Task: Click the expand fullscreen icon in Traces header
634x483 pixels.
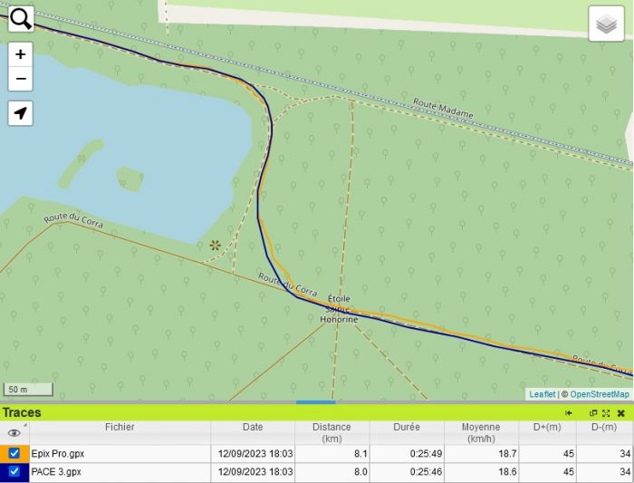Action: tap(606, 413)
